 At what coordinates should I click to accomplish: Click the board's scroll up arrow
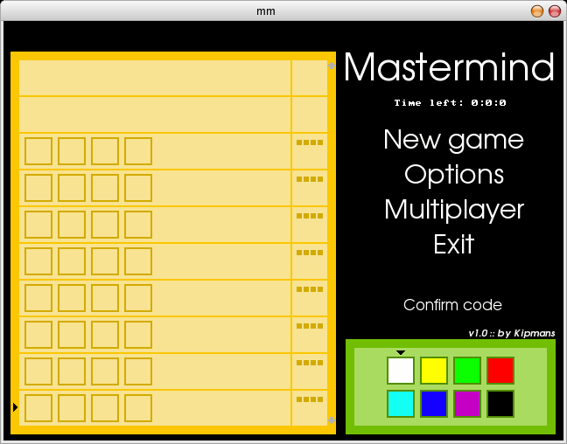(332, 66)
